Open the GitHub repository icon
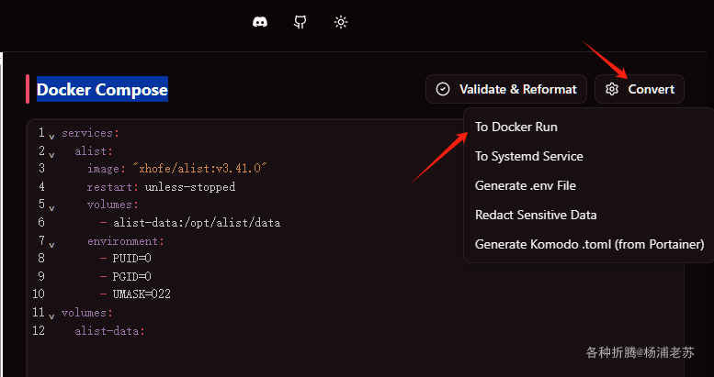Image resolution: width=714 pixels, height=377 pixels. tap(300, 22)
